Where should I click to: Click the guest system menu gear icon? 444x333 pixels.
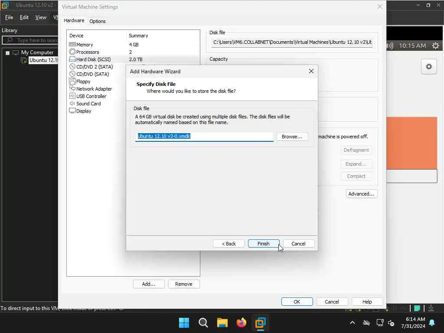pyautogui.click(x=435, y=46)
